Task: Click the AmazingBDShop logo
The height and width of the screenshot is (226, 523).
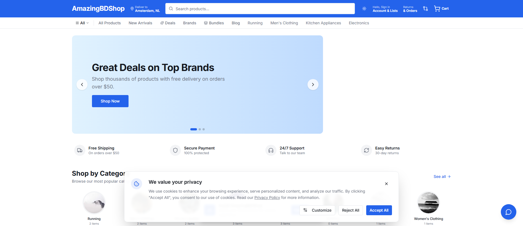Action: [98, 9]
